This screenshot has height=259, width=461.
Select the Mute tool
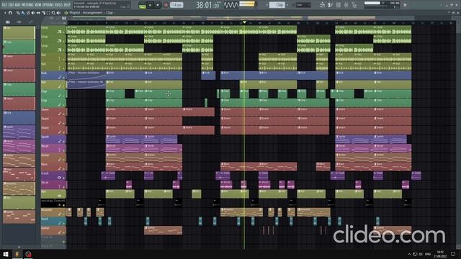[33, 13]
